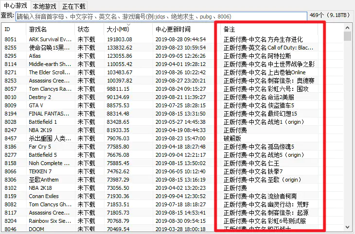Click note 正版付费-中文名 彩虹6号测试服

click(265, 221)
